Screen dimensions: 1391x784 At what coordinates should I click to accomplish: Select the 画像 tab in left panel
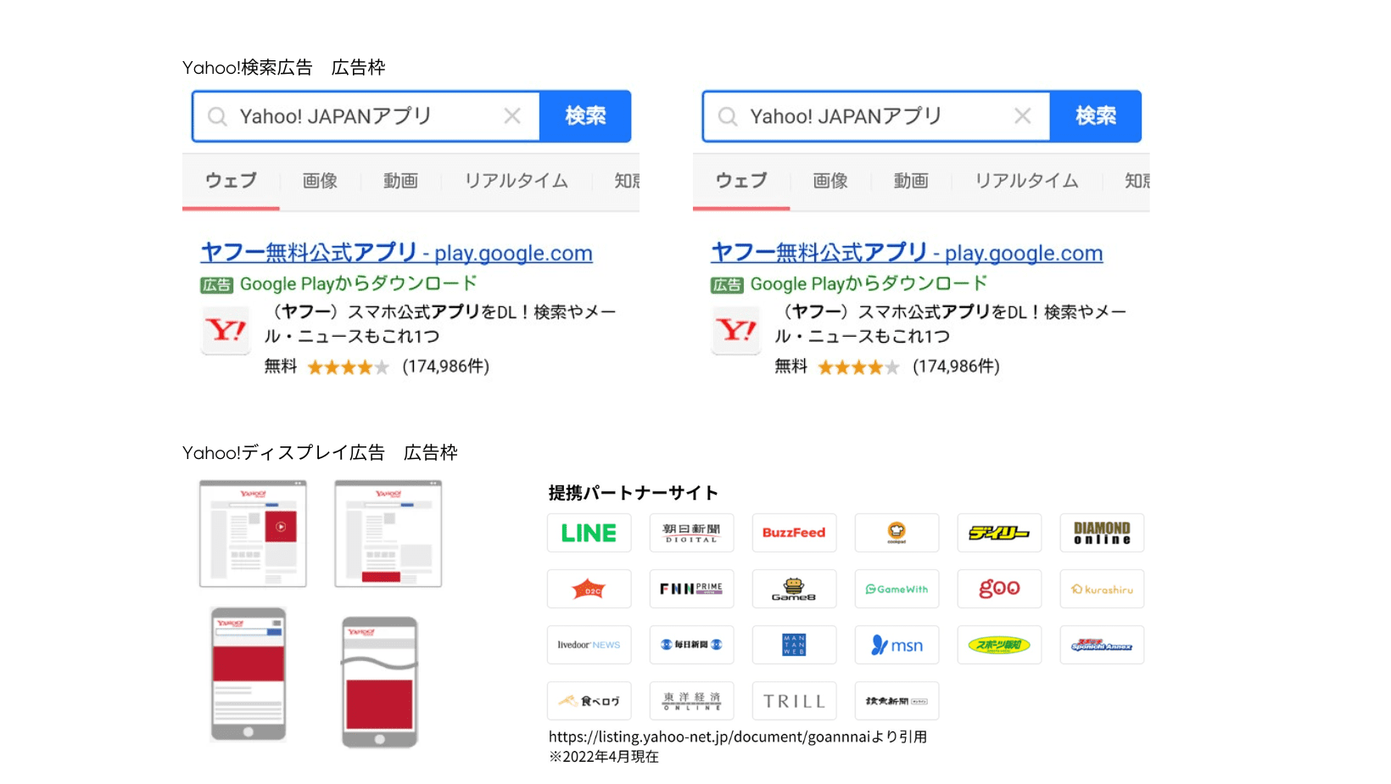click(x=320, y=181)
